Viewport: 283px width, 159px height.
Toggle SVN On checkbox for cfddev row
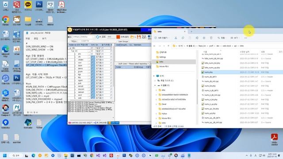coord(92,60)
